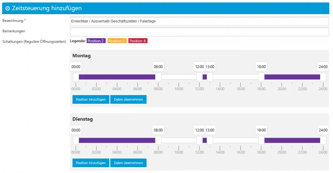333x173 pixels.
Task: Click the Dienstag 18:00 slider handle
Action: [261, 140]
